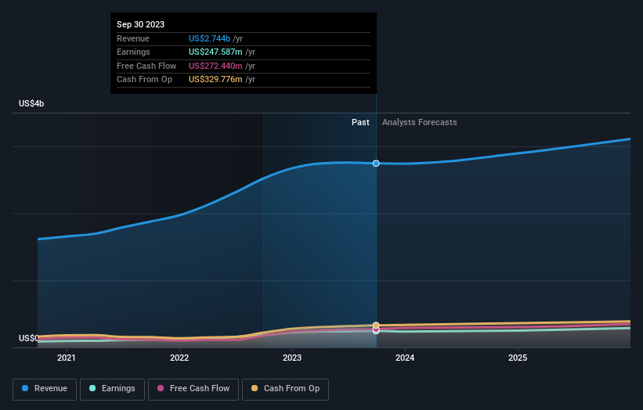Image resolution: width=643 pixels, height=410 pixels.
Task: Click the teal Earnings data point marker
Action: 376,331
